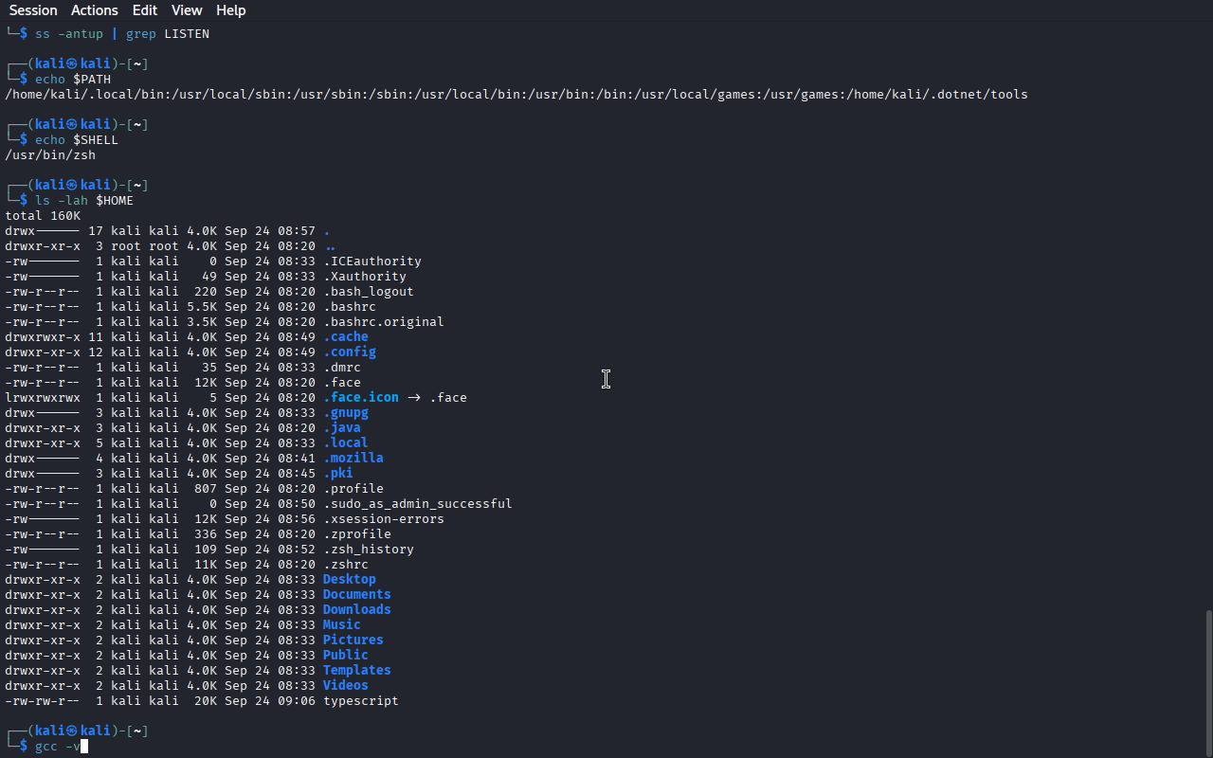Open the Edit menu

point(145,10)
